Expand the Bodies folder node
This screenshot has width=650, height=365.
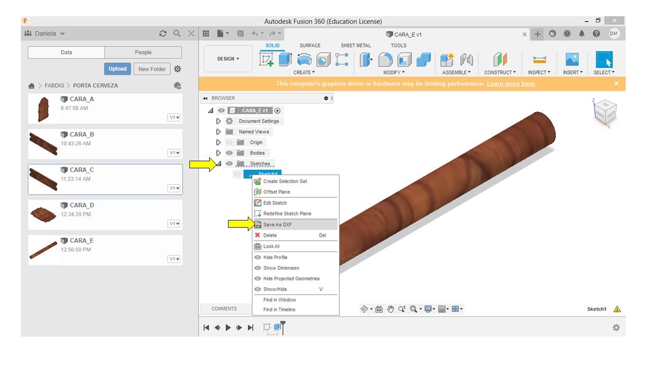pos(218,153)
